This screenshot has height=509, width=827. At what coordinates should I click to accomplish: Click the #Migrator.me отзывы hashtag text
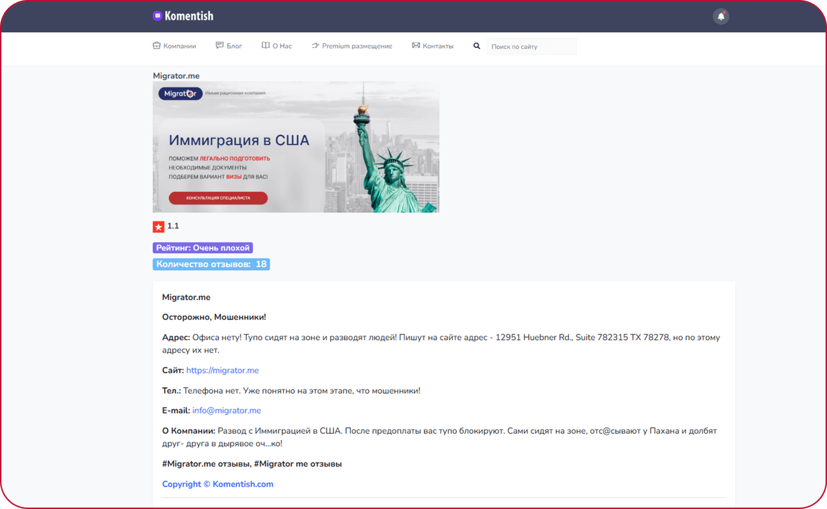[206, 464]
